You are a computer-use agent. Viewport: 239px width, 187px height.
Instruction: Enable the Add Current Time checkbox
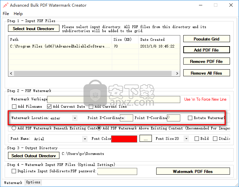point(91,106)
